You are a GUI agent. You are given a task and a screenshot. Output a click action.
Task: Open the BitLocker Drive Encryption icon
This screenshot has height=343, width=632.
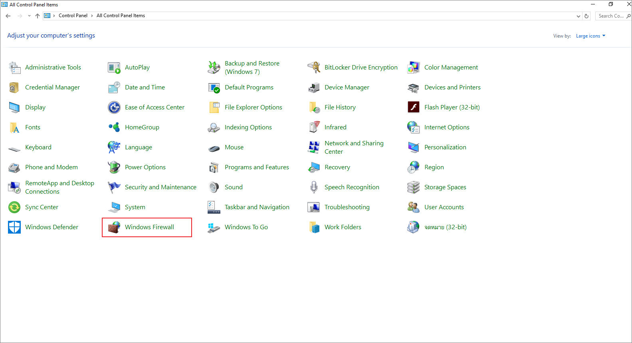314,67
